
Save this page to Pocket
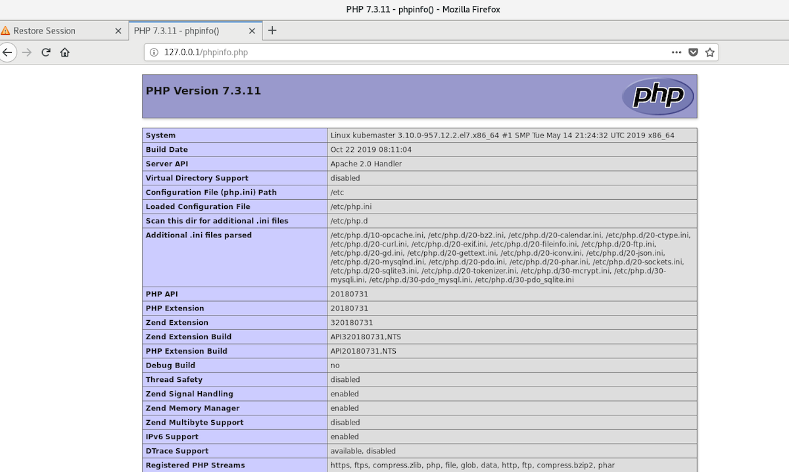[693, 53]
